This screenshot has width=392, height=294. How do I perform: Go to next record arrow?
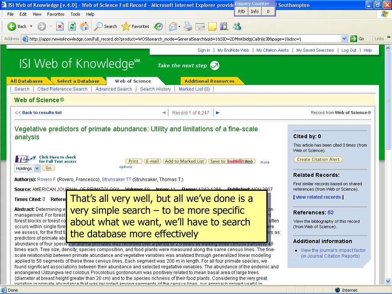pyautogui.click(x=218, y=113)
